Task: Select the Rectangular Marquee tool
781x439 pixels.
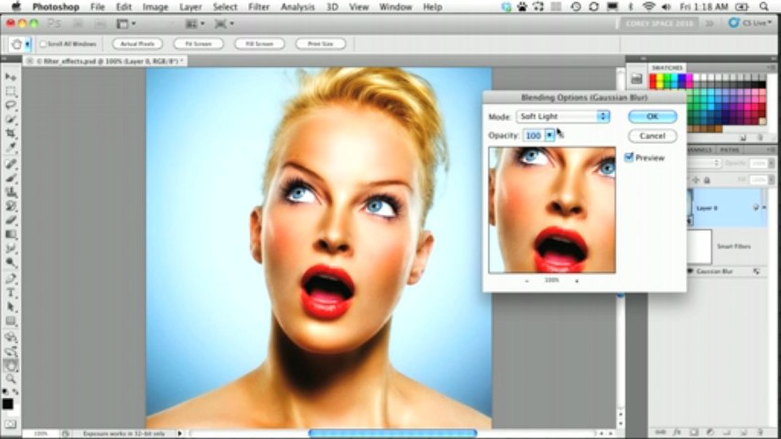Action: pyautogui.click(x=10, y=91)
